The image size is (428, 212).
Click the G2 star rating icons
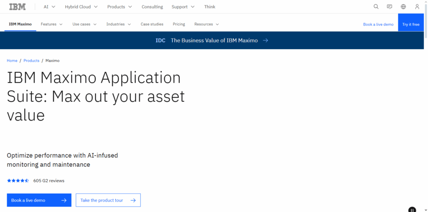[18, 180]
